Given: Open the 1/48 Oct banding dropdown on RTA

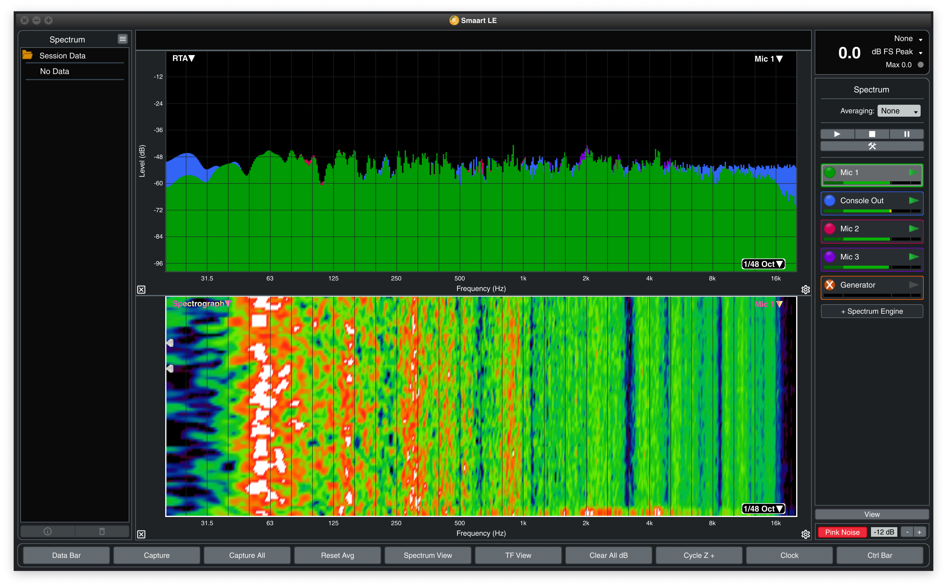Looking at the screenshot, I should (x=763, y=264).
